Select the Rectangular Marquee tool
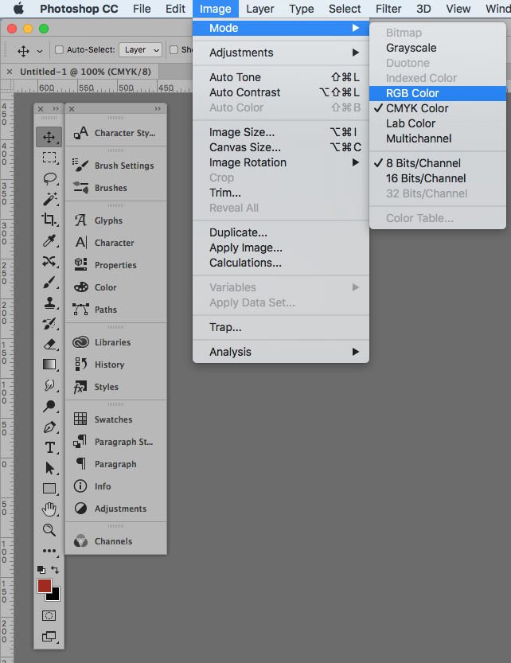Image resolution: width=511 pixels, height=663 pixels. coord(49,158)
